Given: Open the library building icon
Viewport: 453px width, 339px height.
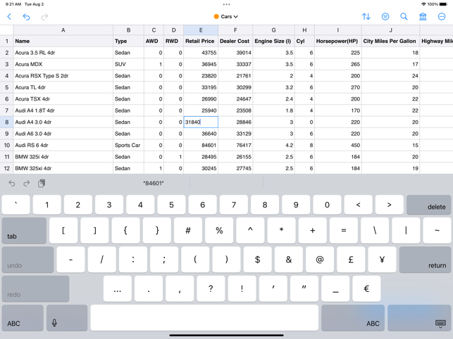Looking at the screenshot, I should coord(423,16).
